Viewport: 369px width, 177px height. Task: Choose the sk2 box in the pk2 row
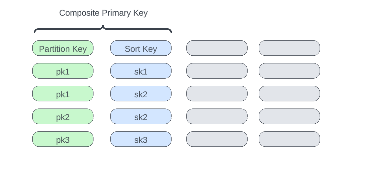[x=141, y=116]
